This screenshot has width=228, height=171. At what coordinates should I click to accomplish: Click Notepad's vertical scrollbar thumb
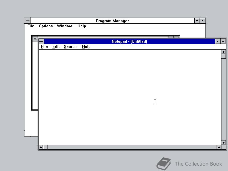point(223,56)
